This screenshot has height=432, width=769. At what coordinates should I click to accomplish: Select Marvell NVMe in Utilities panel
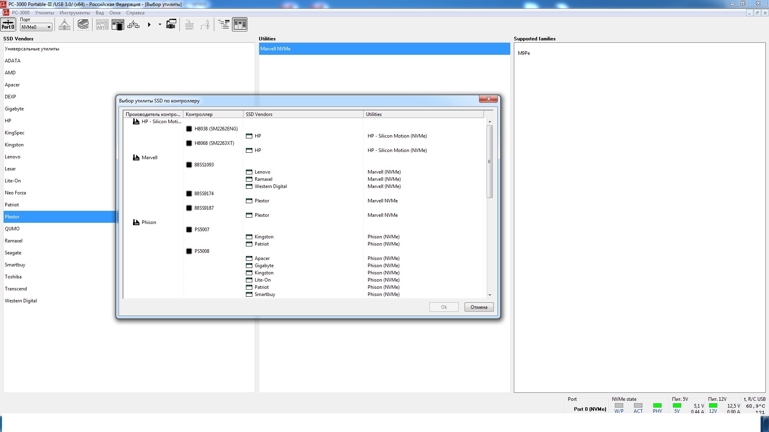coord(384,49)
